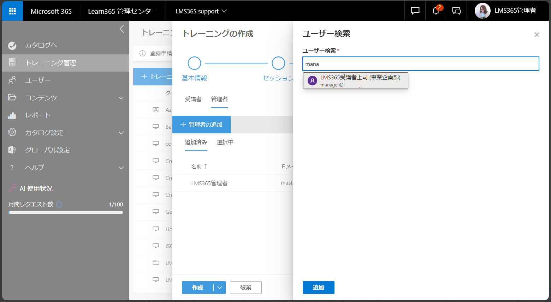Collapse the left sidebar with arrow icon

[x=122, y=29]
